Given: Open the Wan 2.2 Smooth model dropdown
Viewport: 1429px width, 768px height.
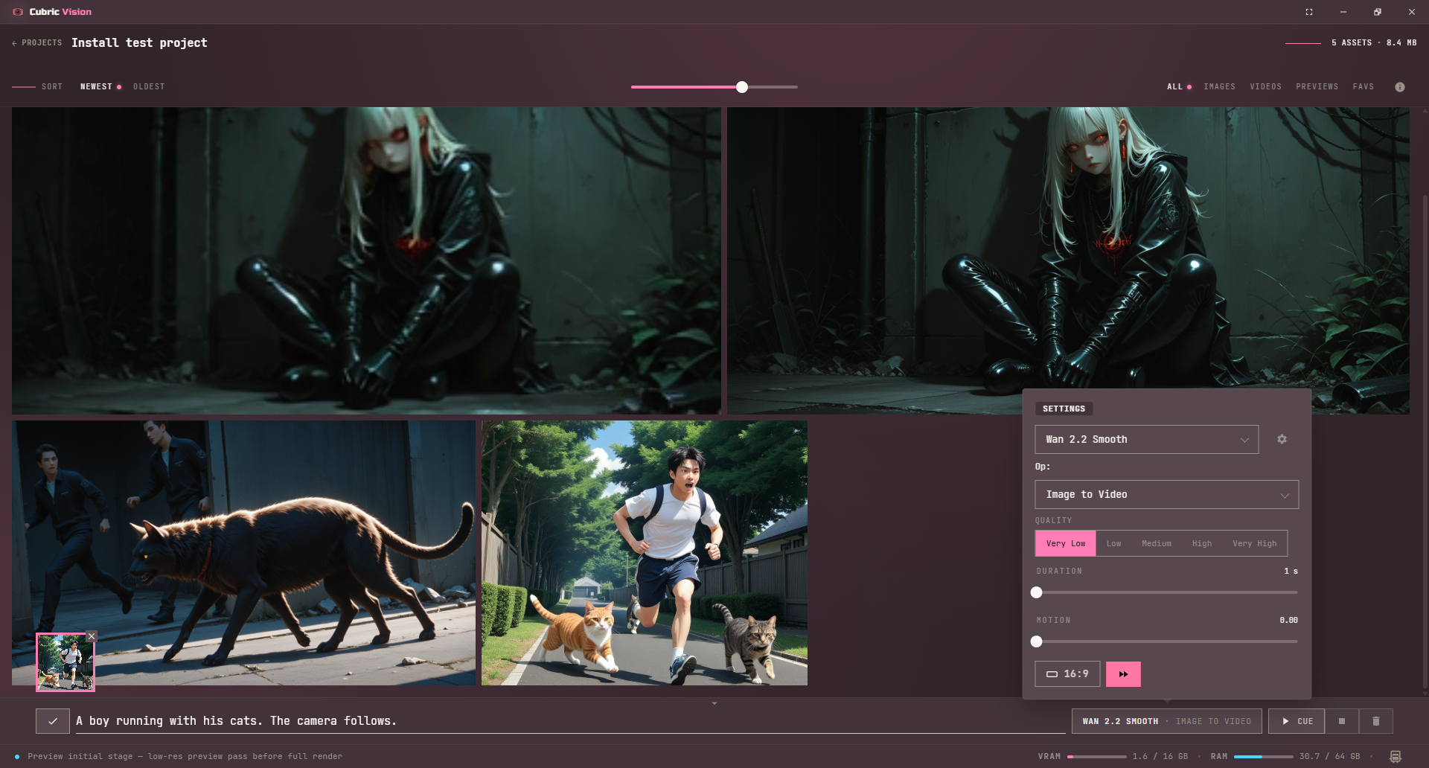Looking at the screenshot, I should click(x=1147, y=440).
